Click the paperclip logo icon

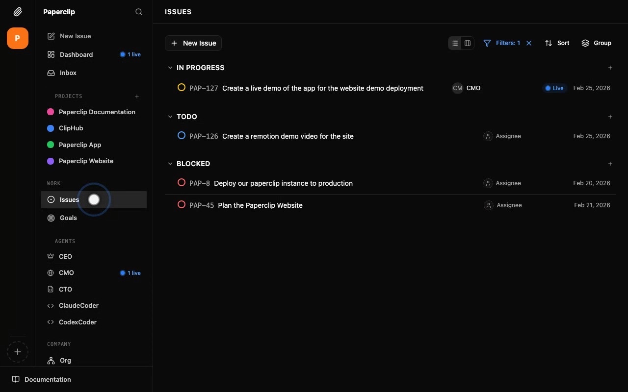click(x=18, y=12)
